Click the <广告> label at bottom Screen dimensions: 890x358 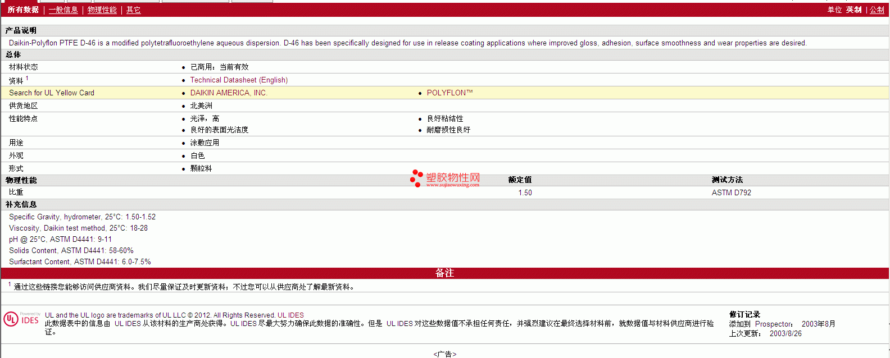coord(445,354)
